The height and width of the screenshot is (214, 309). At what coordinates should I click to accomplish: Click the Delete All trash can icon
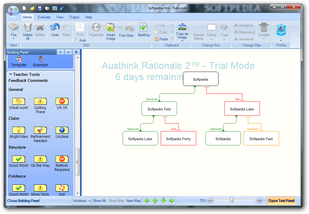pos(28,27)
